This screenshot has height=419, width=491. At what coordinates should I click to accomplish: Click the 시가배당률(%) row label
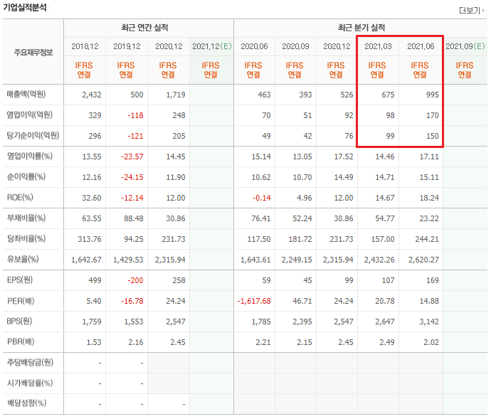(x=30, y=383)
